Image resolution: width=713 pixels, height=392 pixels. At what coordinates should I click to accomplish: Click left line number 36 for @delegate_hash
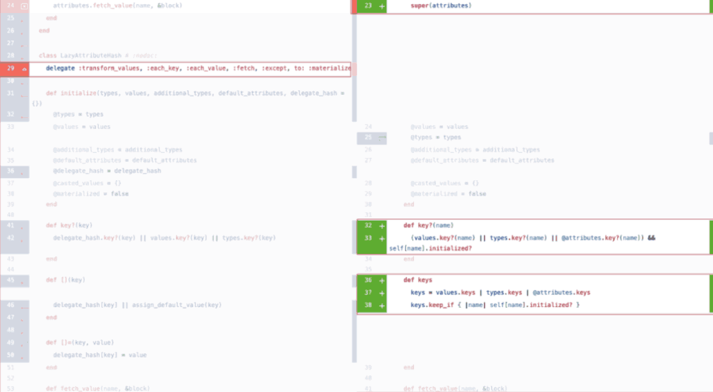[11, 171]
